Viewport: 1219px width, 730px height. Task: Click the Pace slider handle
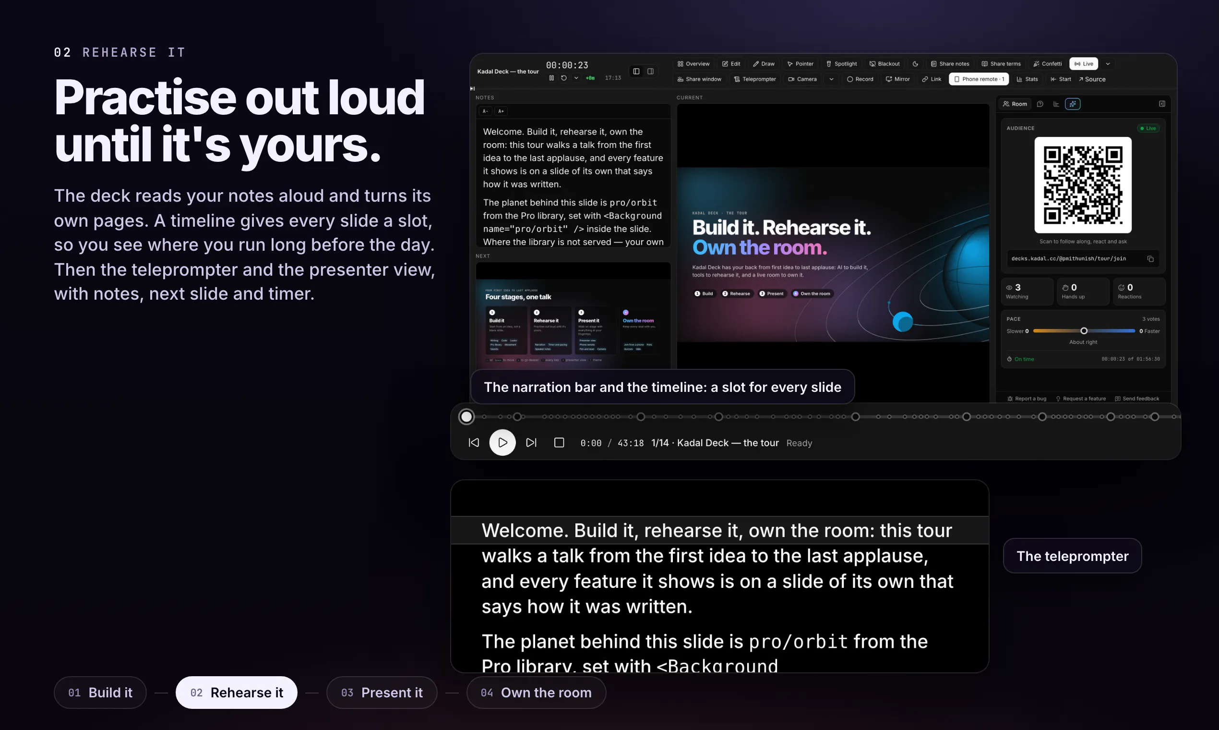(x=1084, y=331)
